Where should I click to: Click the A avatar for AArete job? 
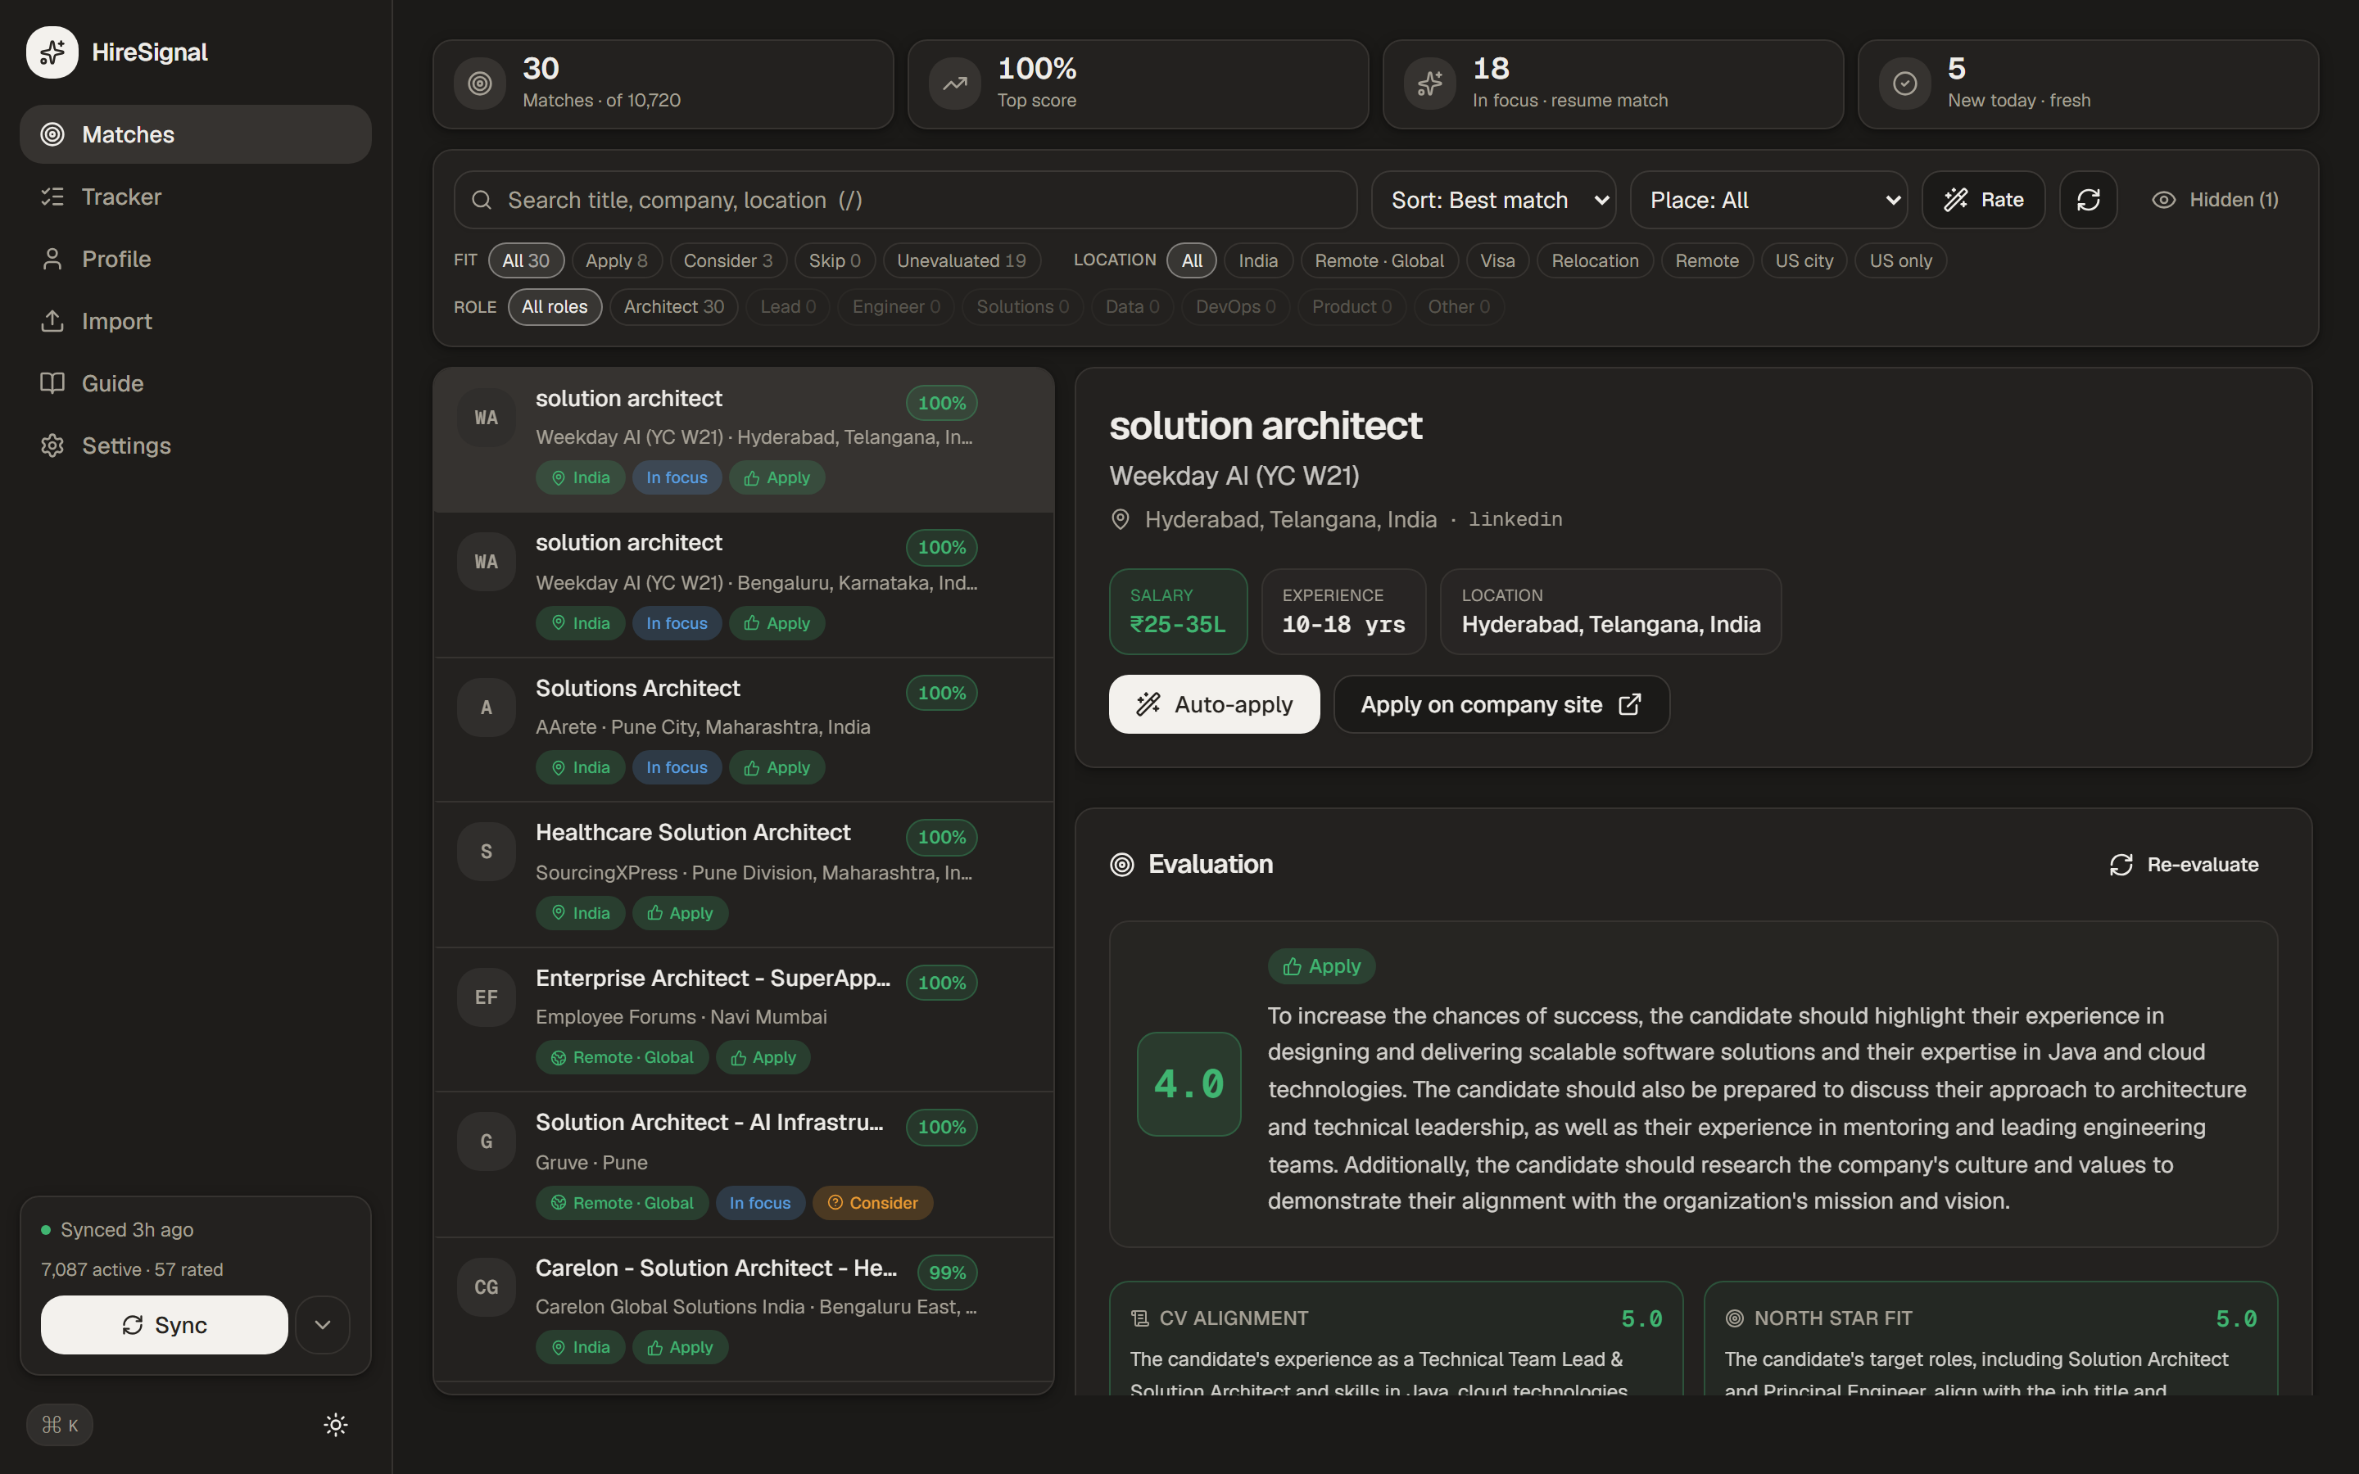click(x=487, y=708)
